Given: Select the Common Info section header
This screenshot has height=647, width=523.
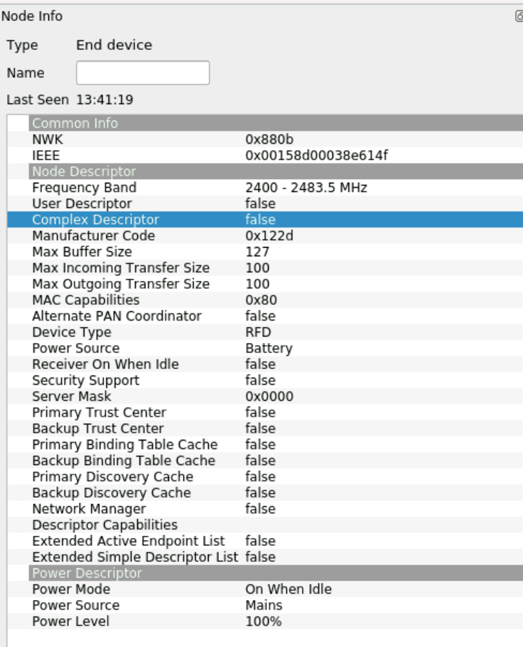Looking at the screenshot, I should (276, 123).
